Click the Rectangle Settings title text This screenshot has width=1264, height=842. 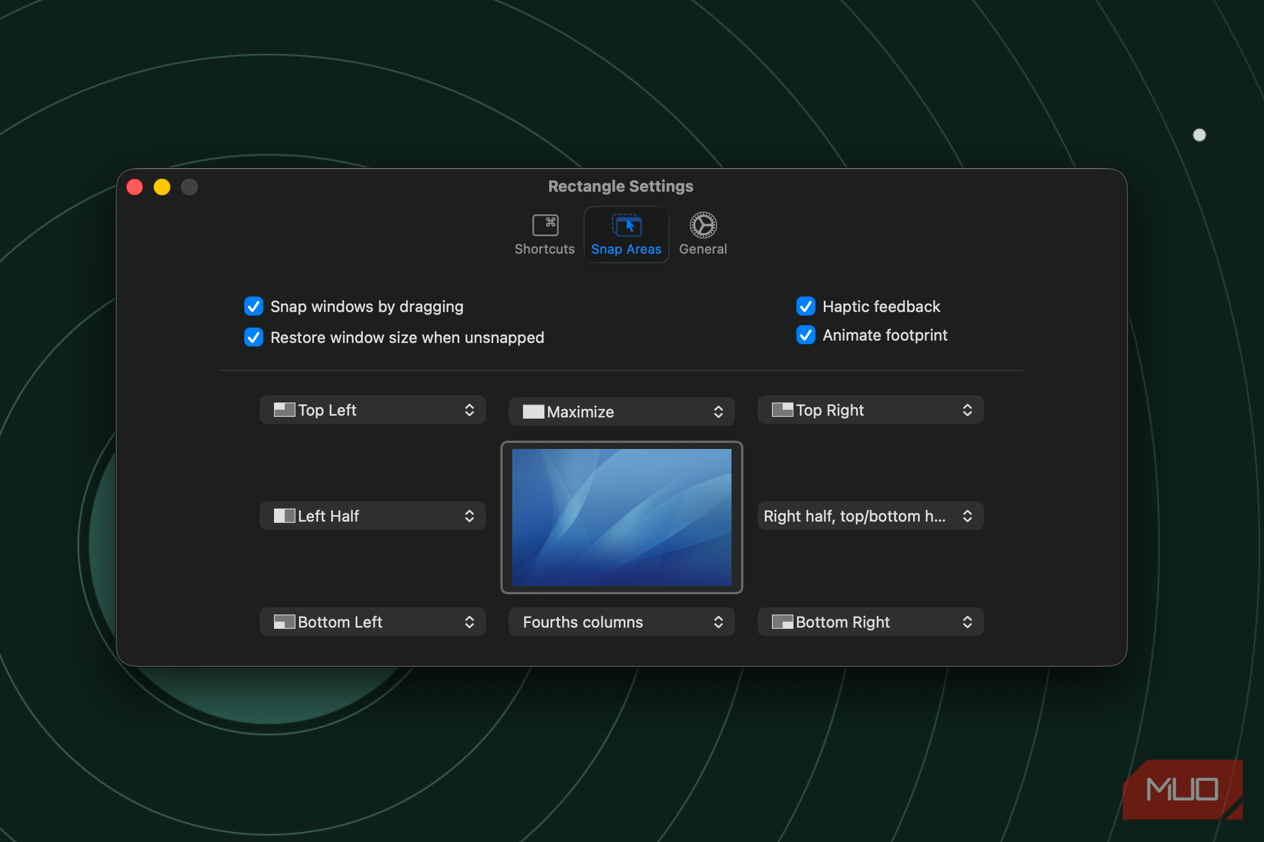(621, 187)
